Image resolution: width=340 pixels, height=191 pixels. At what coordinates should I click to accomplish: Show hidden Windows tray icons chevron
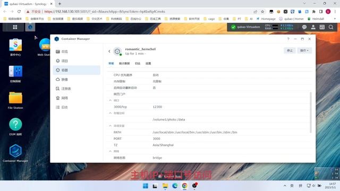click(x=285, y=186)
